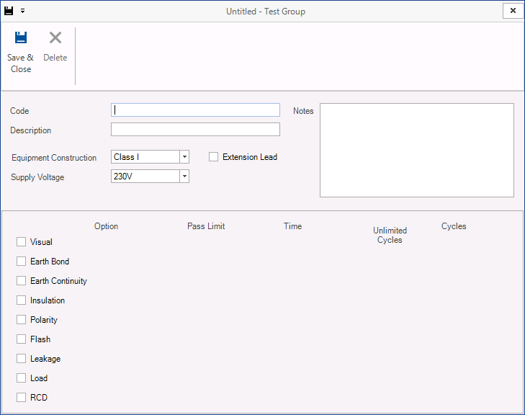525x415 pixels.
Task: Tick the Insulation test checkbox
Action: pyautogui.click(x=21, y=300)
